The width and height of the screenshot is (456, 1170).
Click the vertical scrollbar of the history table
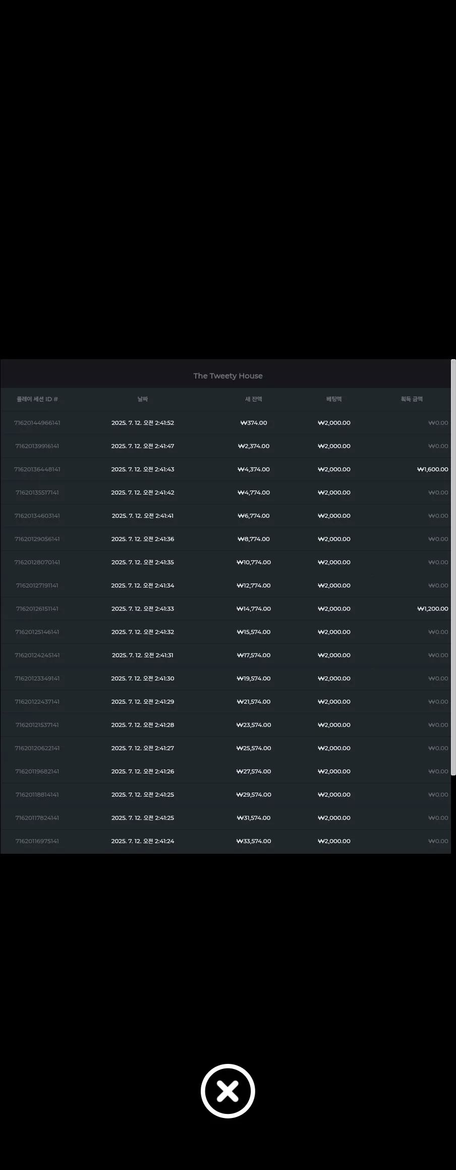(x=453, y=567)
